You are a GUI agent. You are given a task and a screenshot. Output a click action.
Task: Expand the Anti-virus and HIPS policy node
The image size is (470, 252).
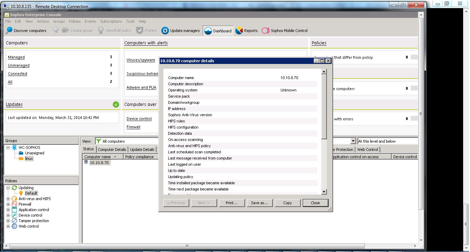tap(8, 199)
